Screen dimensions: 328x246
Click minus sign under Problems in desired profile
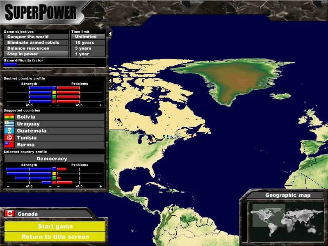click(x=58, y=105)
